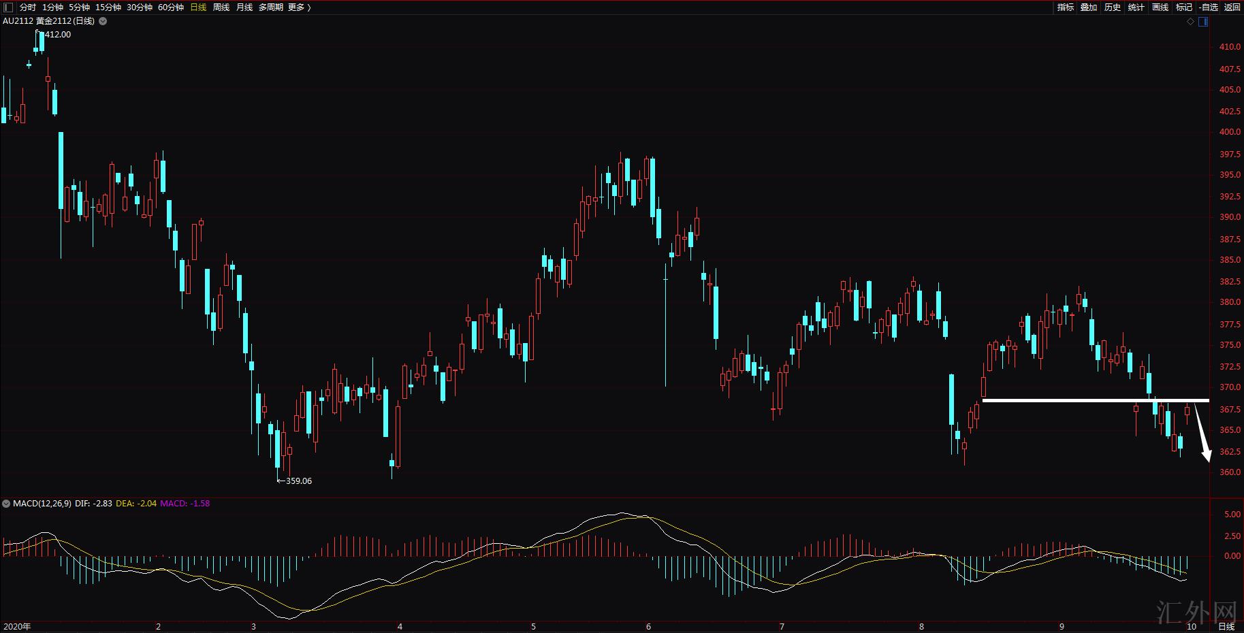Open the 统计 statistics button
Viewport: 1244px width, 633px height.
point(1136,7)
